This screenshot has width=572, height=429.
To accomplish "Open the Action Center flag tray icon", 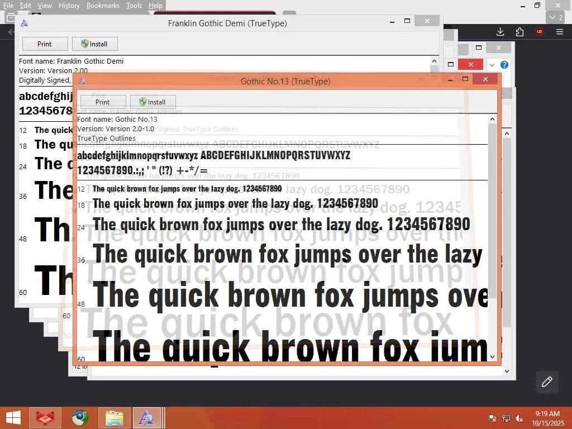I will coord(492,418).
